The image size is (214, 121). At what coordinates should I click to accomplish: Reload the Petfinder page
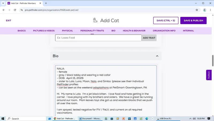coord(15,10)
